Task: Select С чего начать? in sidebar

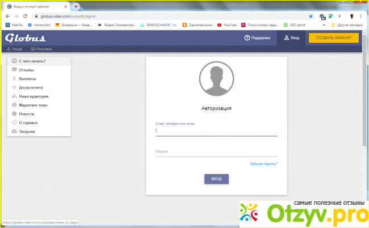Action: [32, 61]
